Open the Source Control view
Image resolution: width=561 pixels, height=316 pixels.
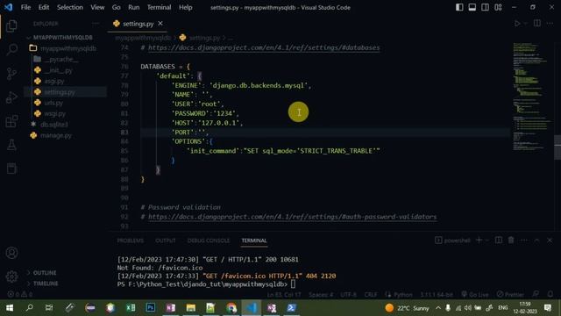click(11, 74)
